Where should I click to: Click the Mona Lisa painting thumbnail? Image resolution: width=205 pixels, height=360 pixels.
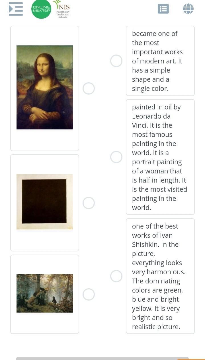(45, 87)
